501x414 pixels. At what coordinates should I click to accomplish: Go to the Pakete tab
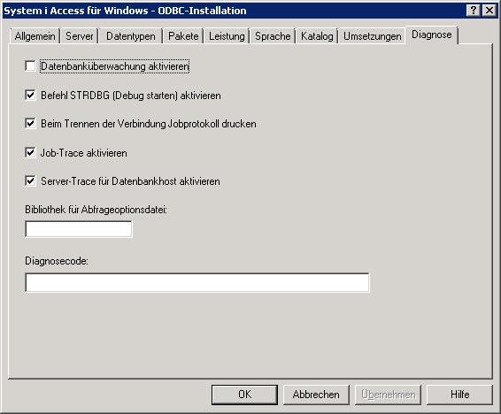coord(183,36)
